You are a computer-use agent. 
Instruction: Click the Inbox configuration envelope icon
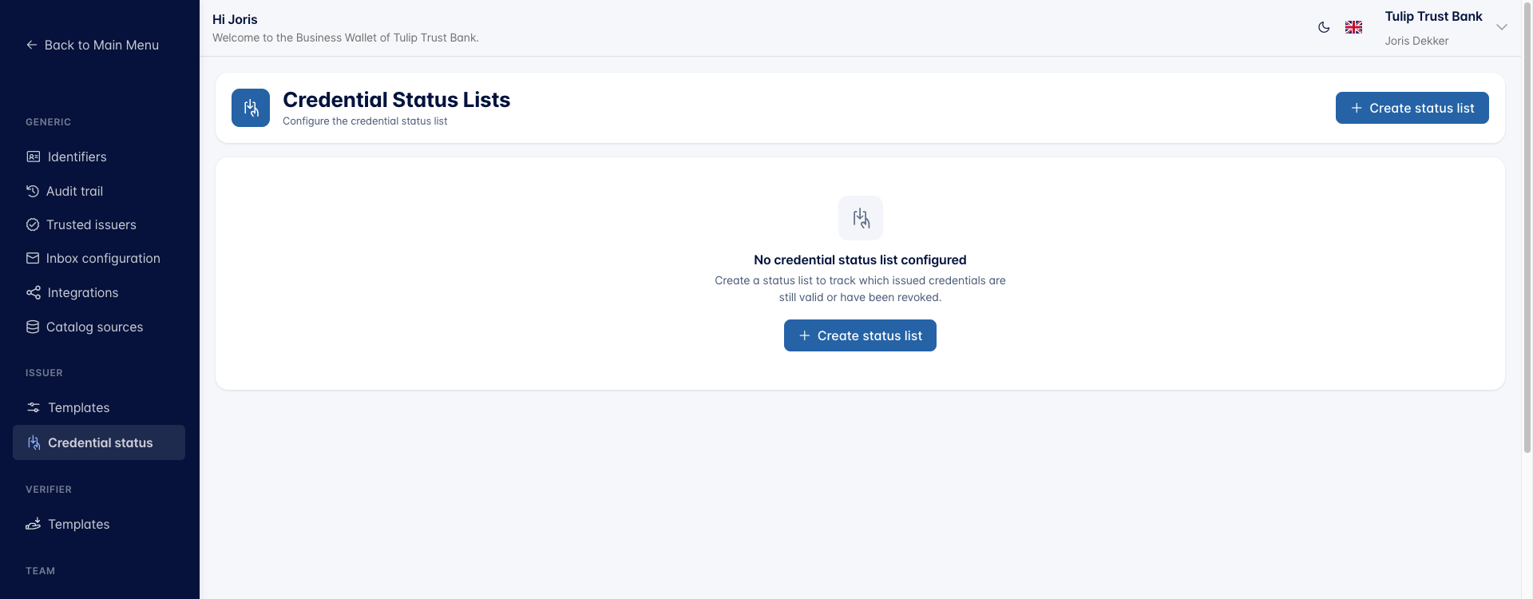pos(33,258)
